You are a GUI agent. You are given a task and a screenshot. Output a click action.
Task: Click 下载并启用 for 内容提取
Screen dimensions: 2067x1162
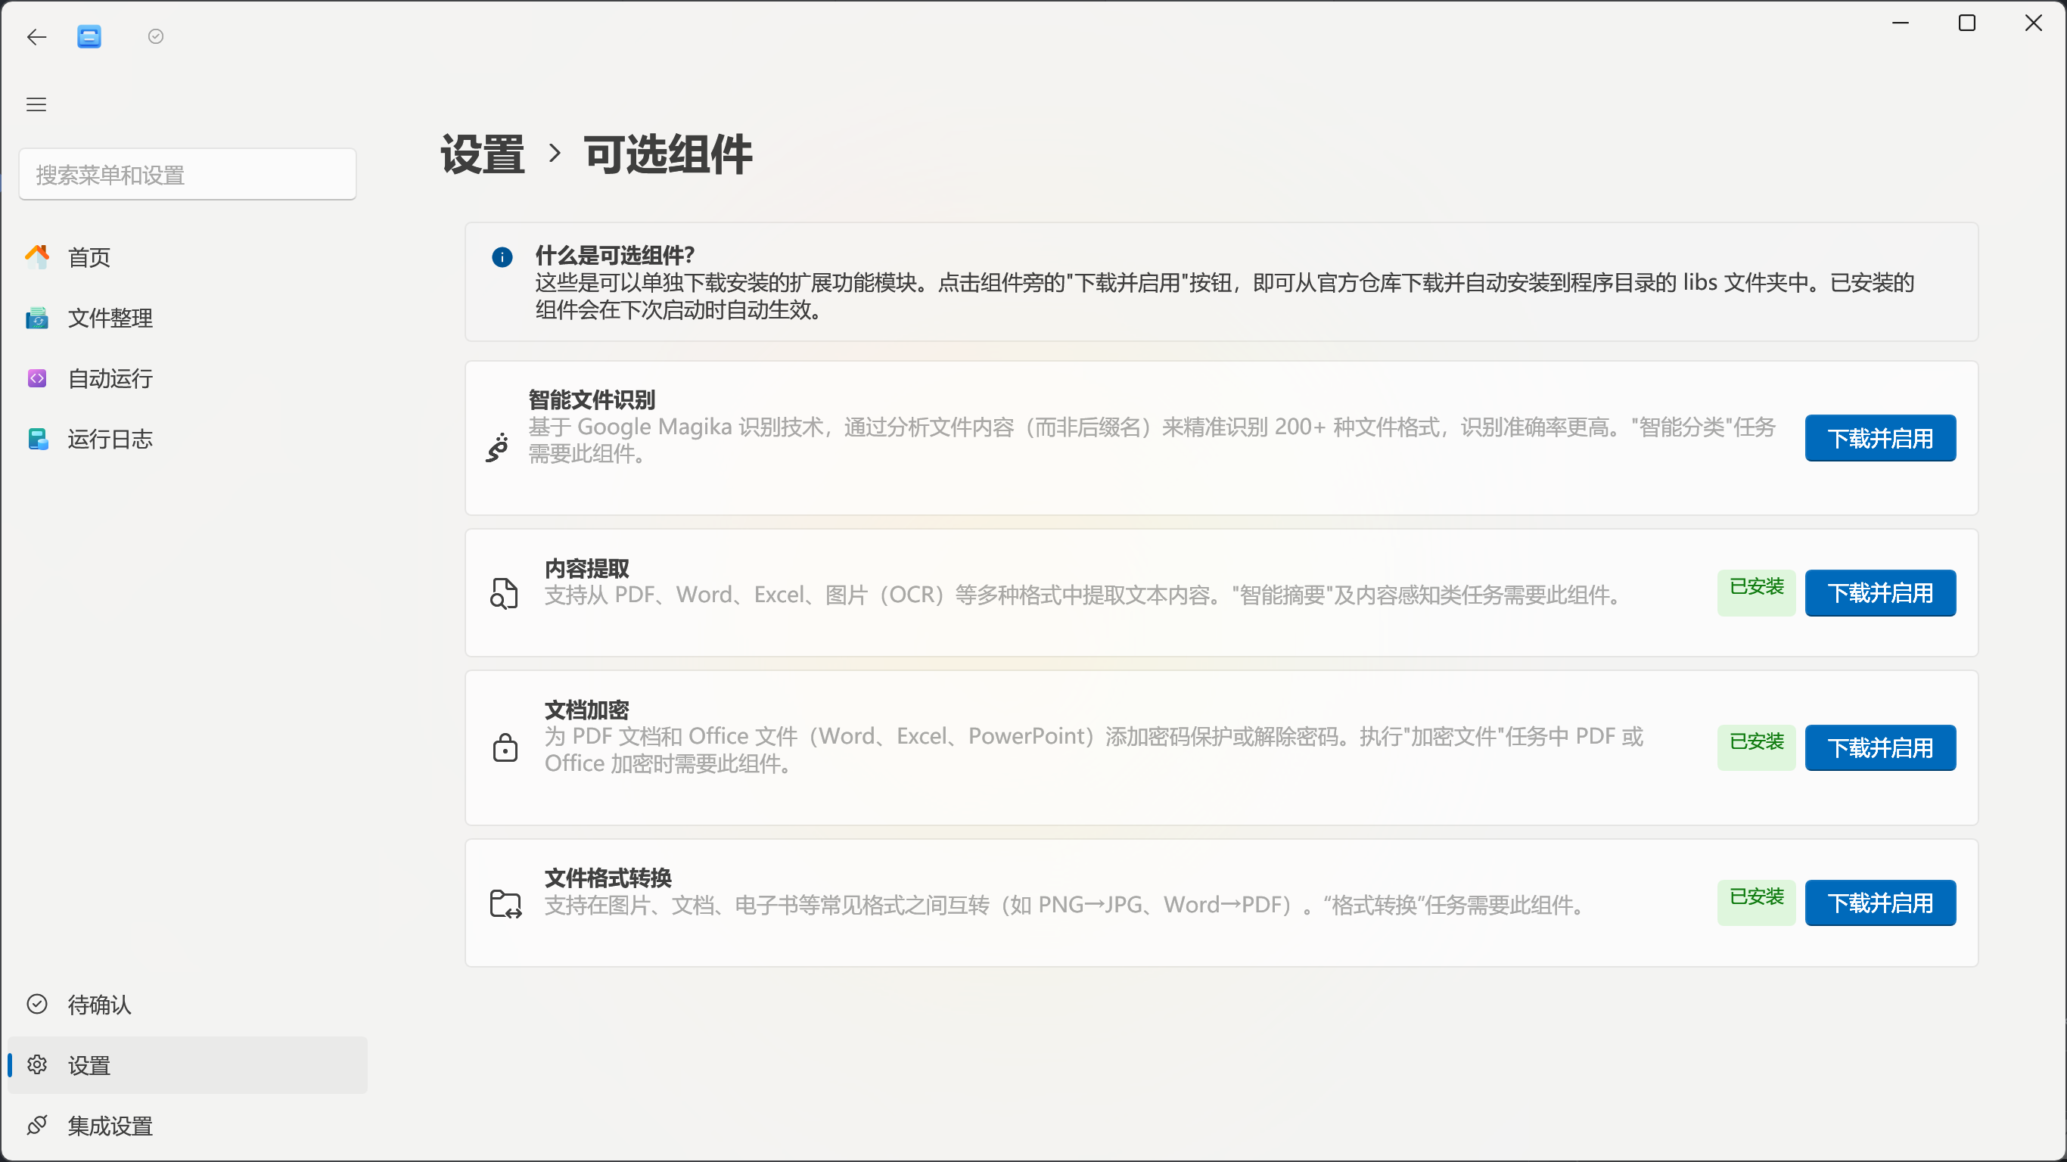point(1880,593)
